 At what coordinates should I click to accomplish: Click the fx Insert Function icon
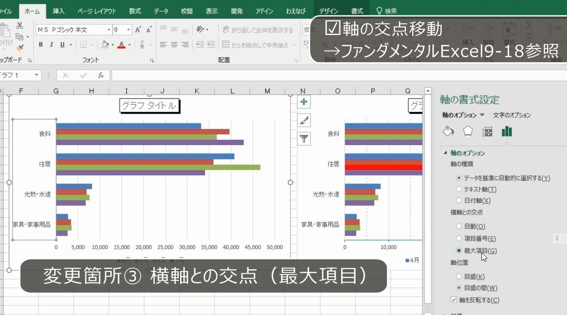[101, 75]
